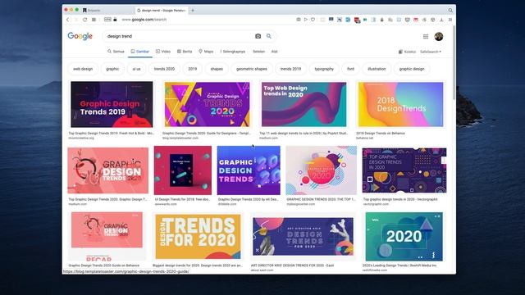Filter by the shapes chip

[x=217, y=69]
